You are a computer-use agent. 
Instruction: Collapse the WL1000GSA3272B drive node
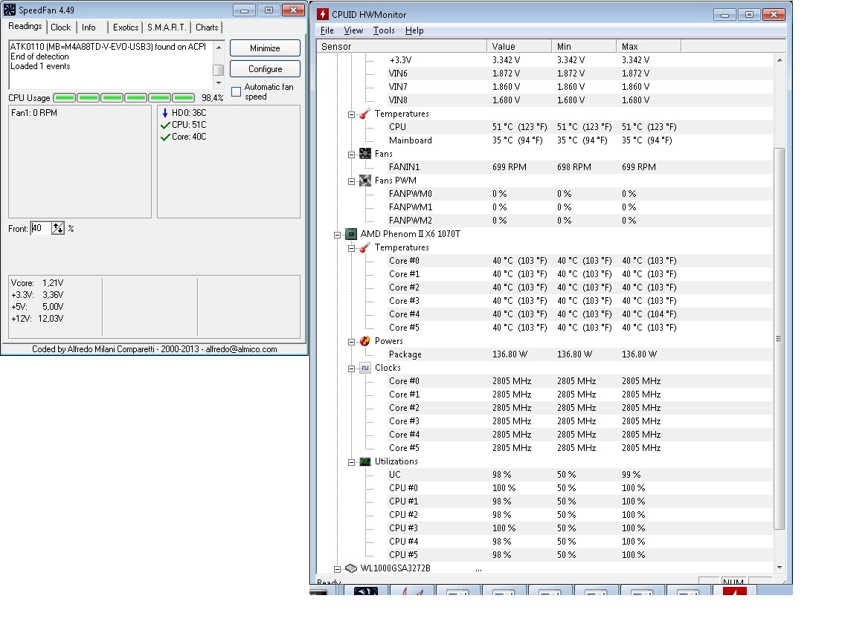point(338,569)
